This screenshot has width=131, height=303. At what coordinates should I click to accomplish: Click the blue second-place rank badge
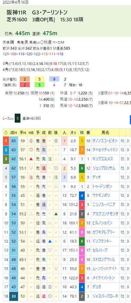point(6,150)
